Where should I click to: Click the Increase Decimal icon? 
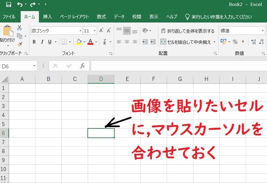(x=254, y=42)
